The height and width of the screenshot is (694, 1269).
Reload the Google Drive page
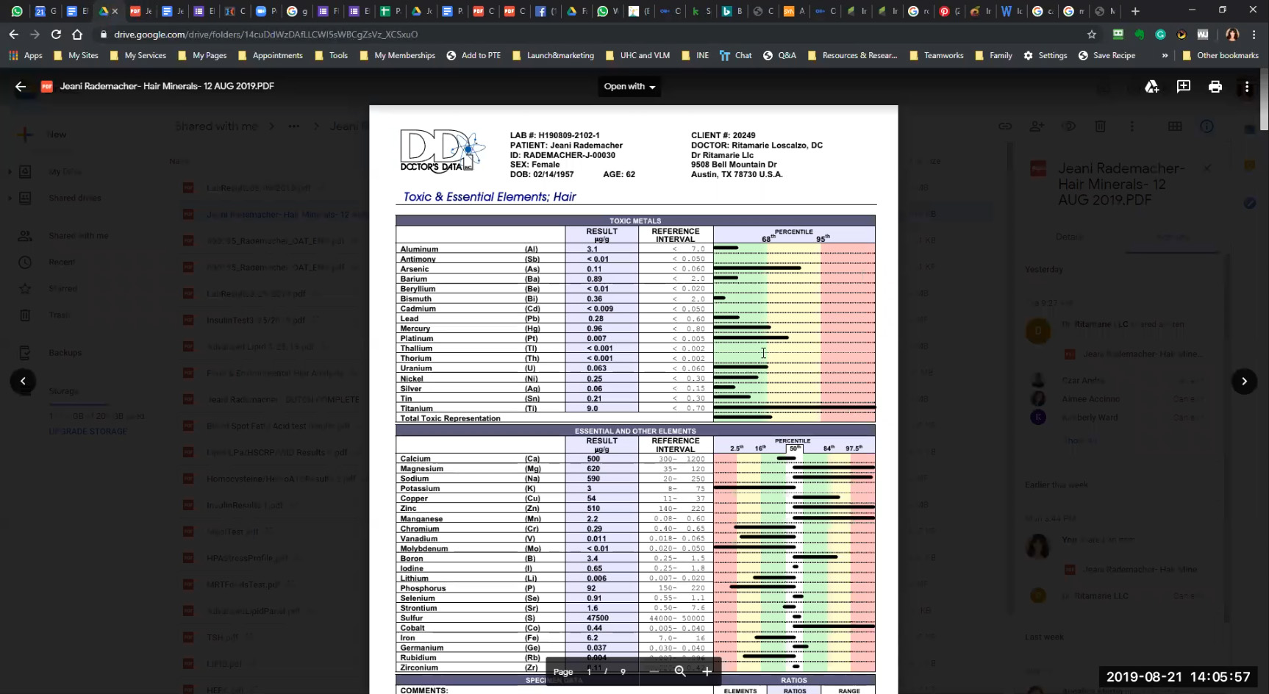[x=56, y=35]
